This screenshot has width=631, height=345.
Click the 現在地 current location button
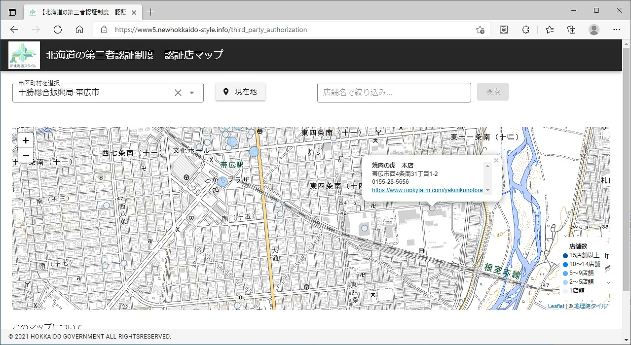(x=240, y=92)
